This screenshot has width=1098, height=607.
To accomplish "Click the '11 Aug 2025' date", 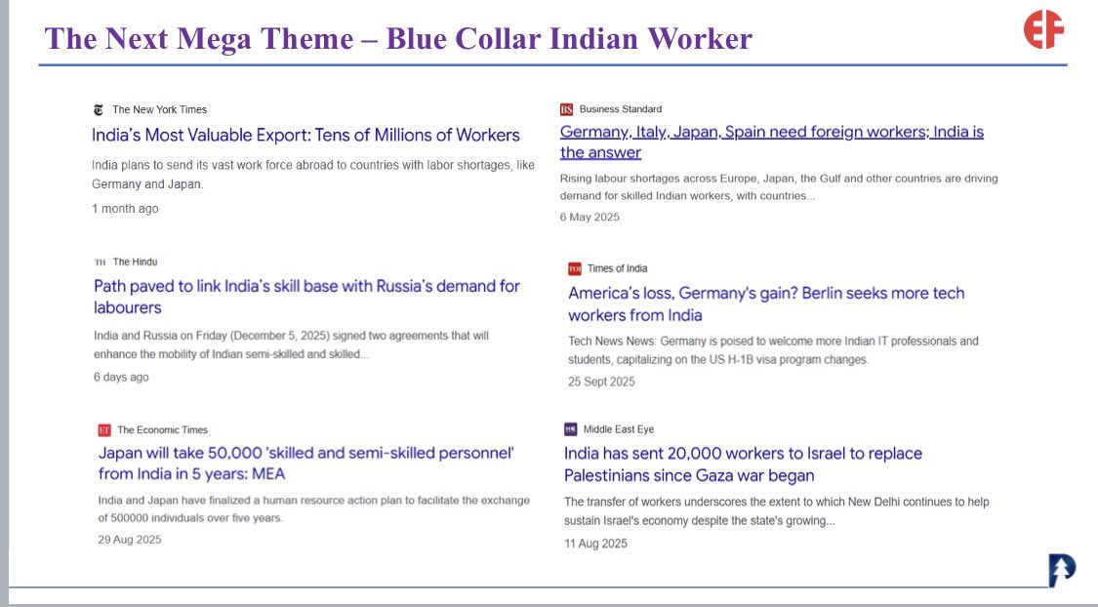I will pos(596,544).
